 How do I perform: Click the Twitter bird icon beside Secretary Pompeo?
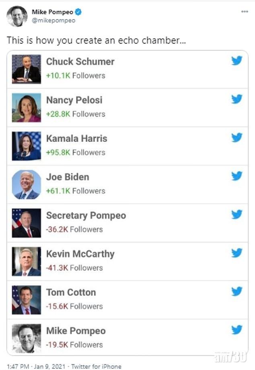pos(237,215)
